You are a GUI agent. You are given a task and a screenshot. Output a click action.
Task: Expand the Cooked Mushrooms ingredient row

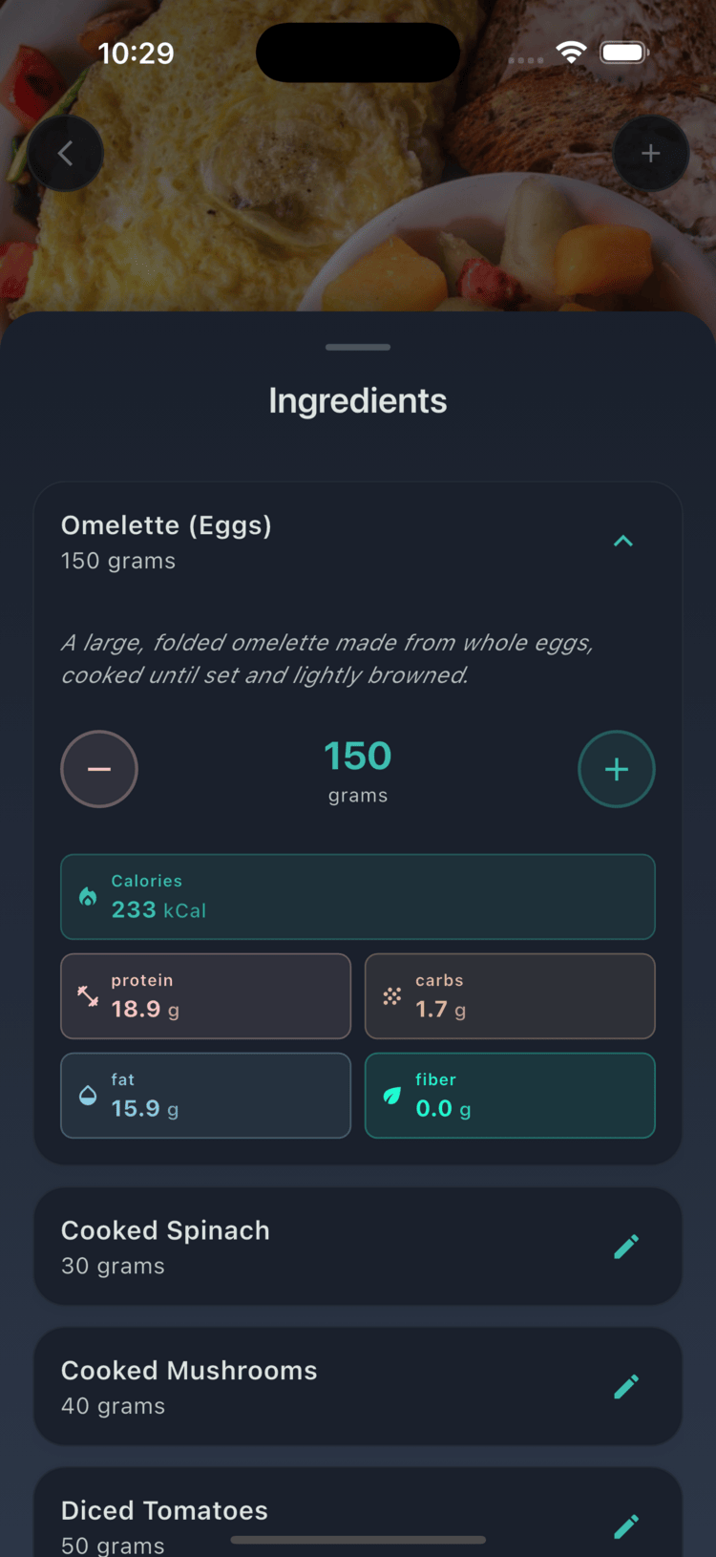point(286,1387)
